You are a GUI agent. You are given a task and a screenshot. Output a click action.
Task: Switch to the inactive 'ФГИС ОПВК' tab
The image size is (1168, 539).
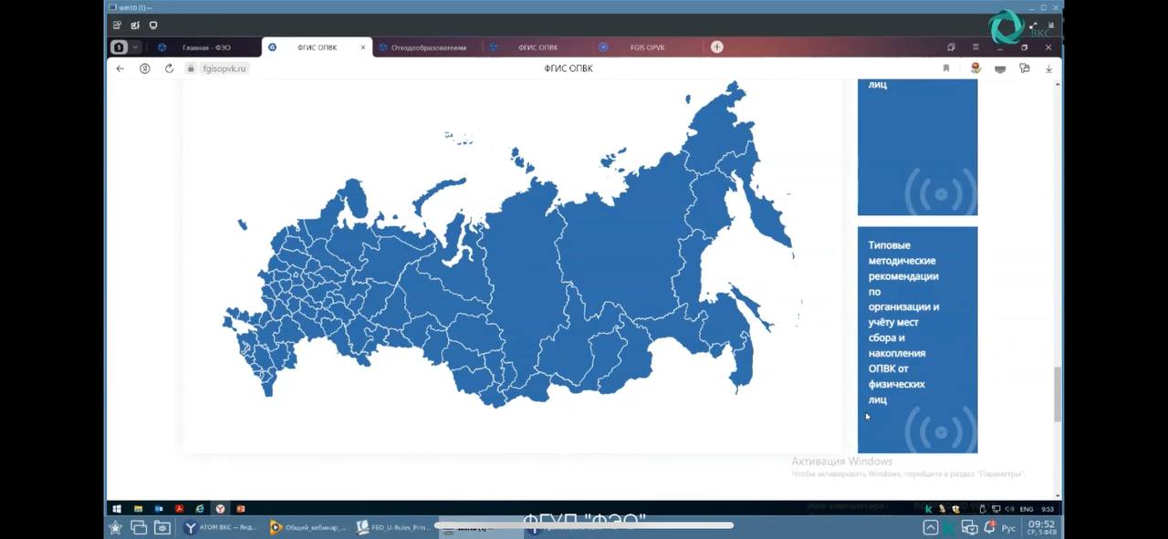point(537,47)
